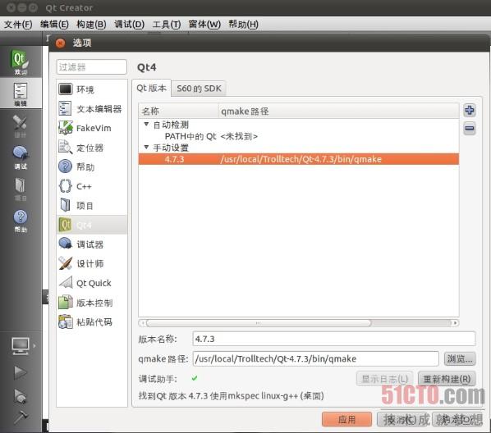Click the 版本名称 version name field
This screenshot has height=433, width=491.
click(334, 339)
